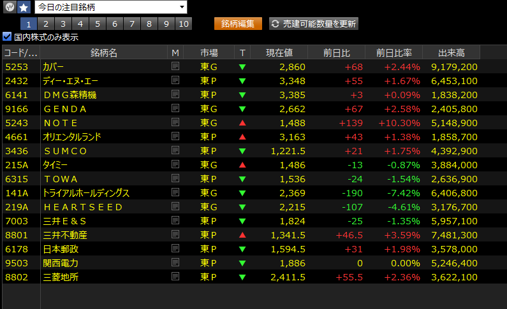Open memo icon for 三井不動産 row

point(175,234)
